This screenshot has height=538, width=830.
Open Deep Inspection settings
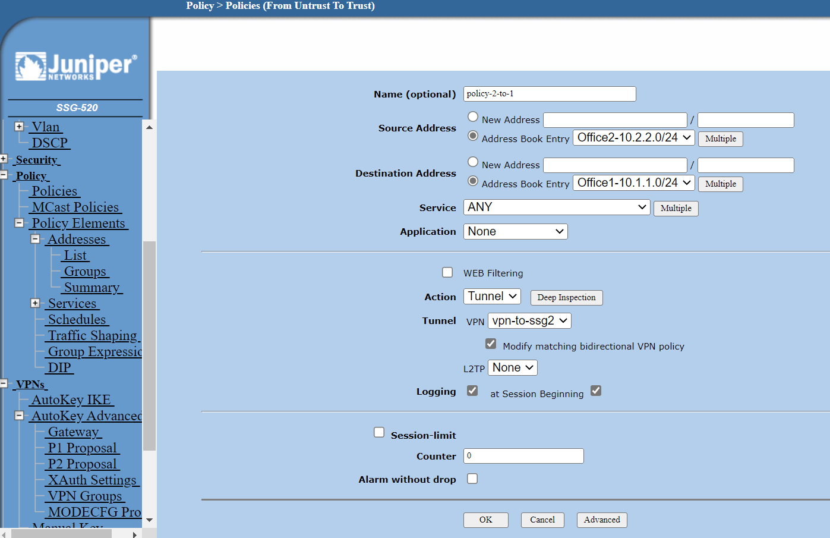coord(566,297)
